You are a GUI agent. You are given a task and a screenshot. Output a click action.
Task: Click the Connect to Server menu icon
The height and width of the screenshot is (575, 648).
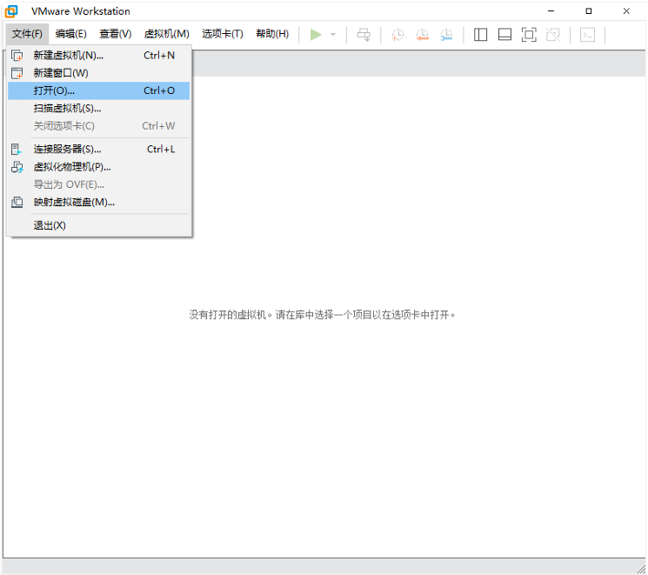pyautogui.click(x=17, y=150)
